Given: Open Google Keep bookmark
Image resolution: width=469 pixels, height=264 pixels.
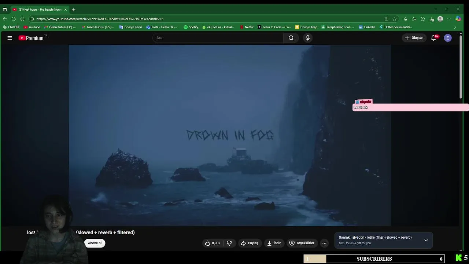Looking at the screenshot, I should point(306,27).
